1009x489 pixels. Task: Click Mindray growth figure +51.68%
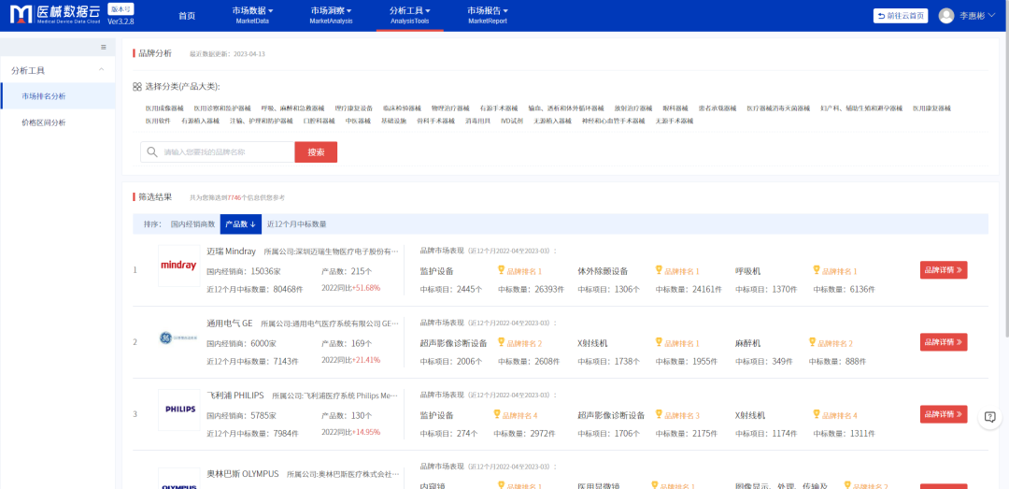click(x=365, y=287)
